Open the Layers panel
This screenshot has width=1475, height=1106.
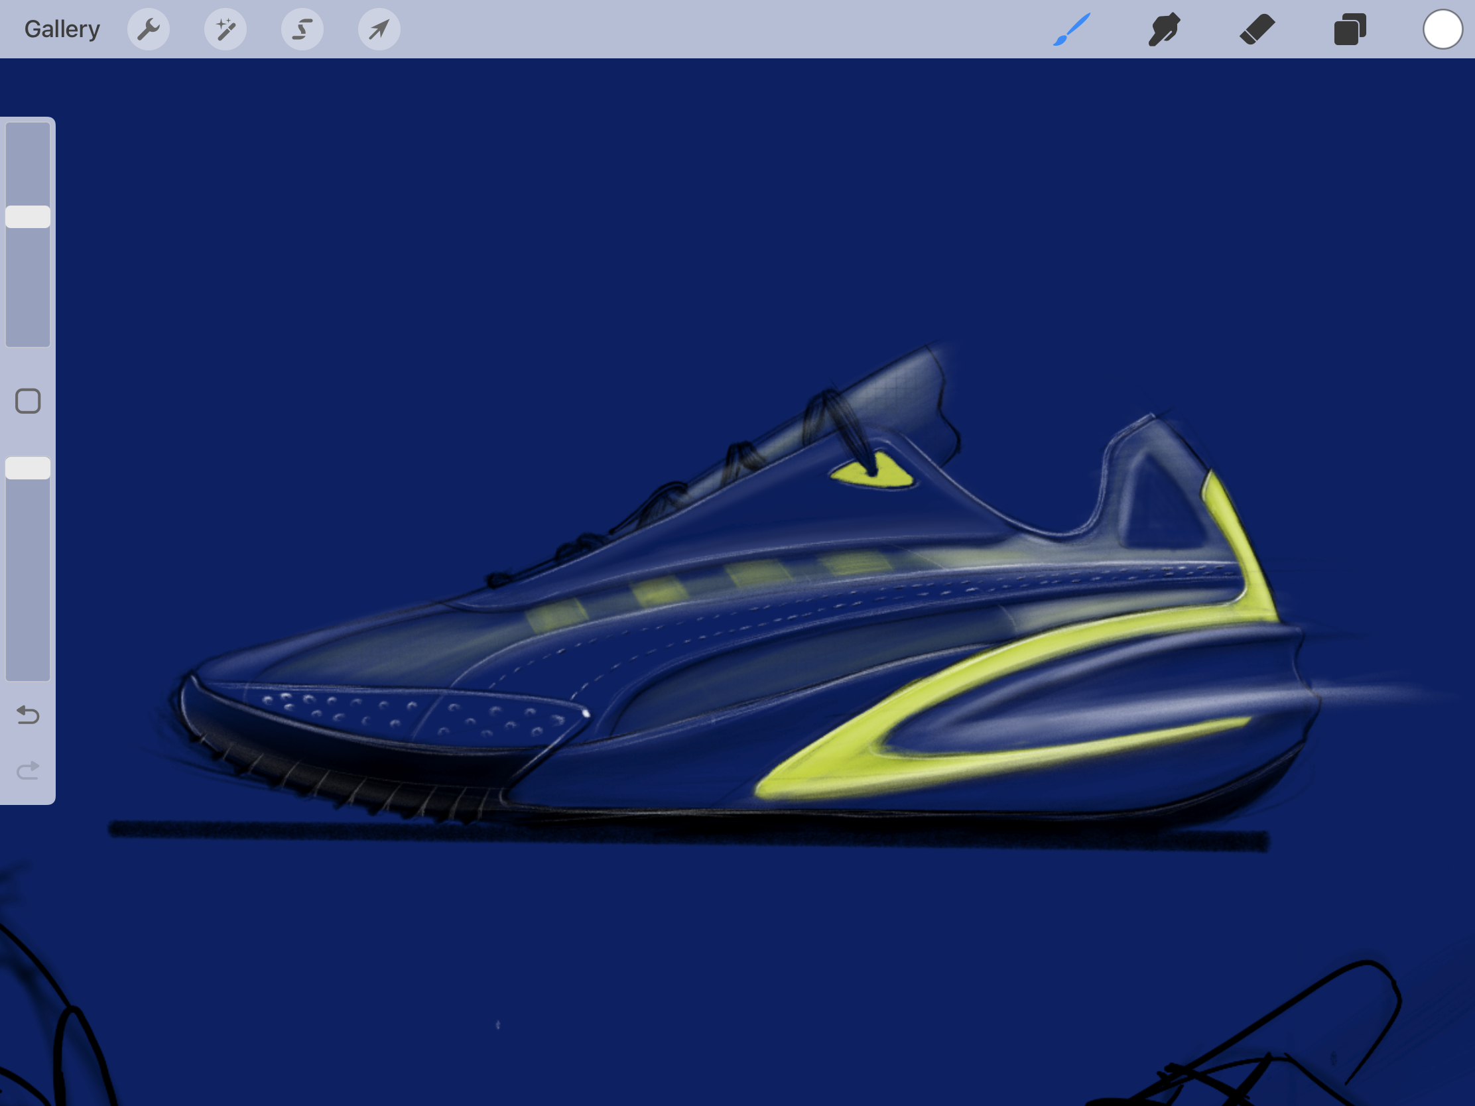click(1350, 29)
